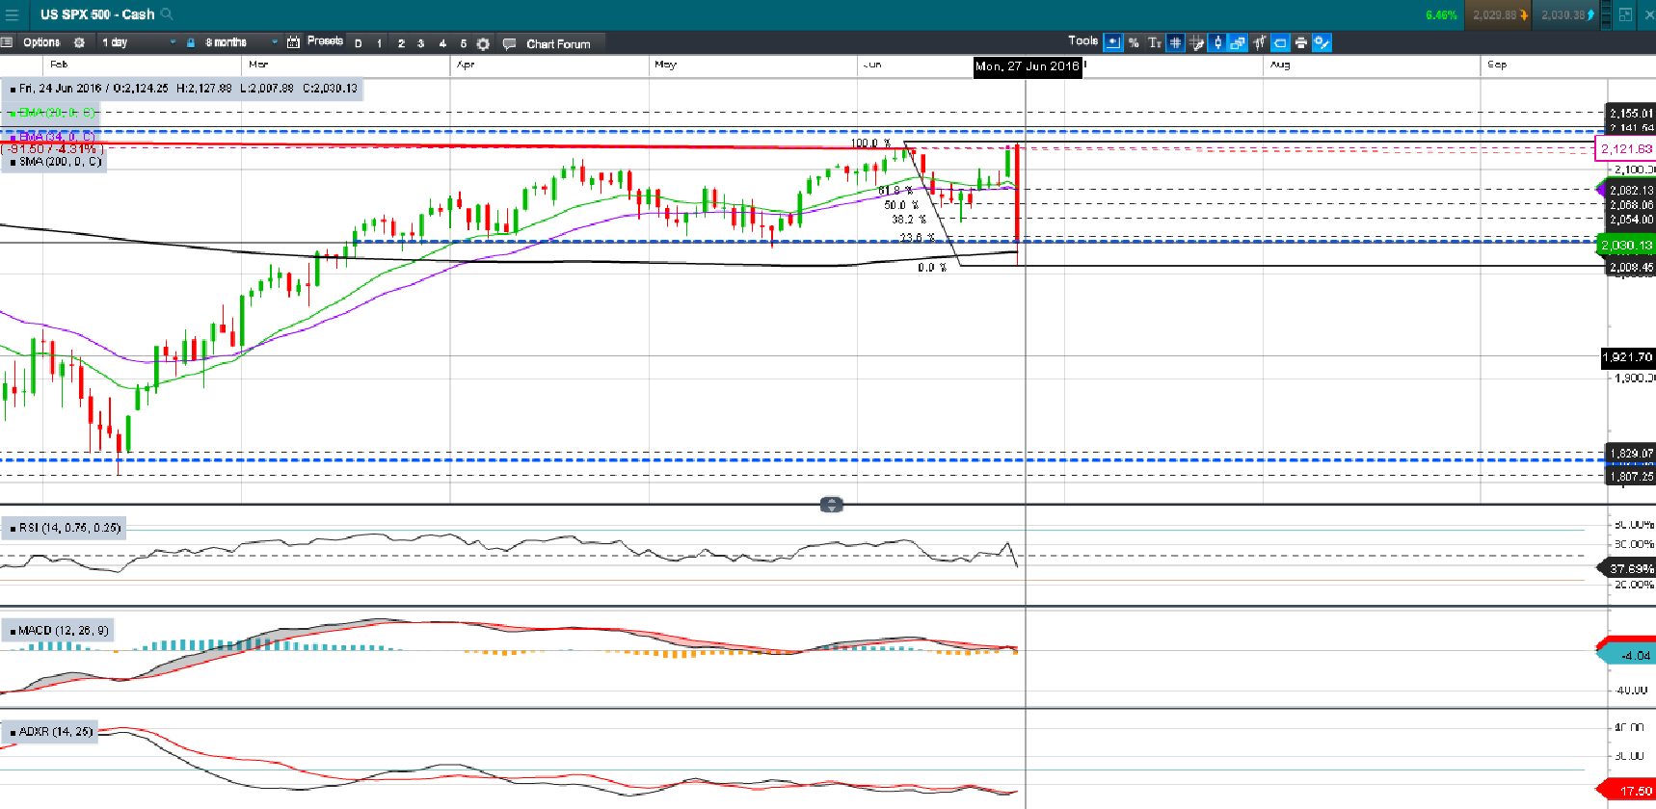Click the red 17.50 ADXR value label

pos(1629,791)
